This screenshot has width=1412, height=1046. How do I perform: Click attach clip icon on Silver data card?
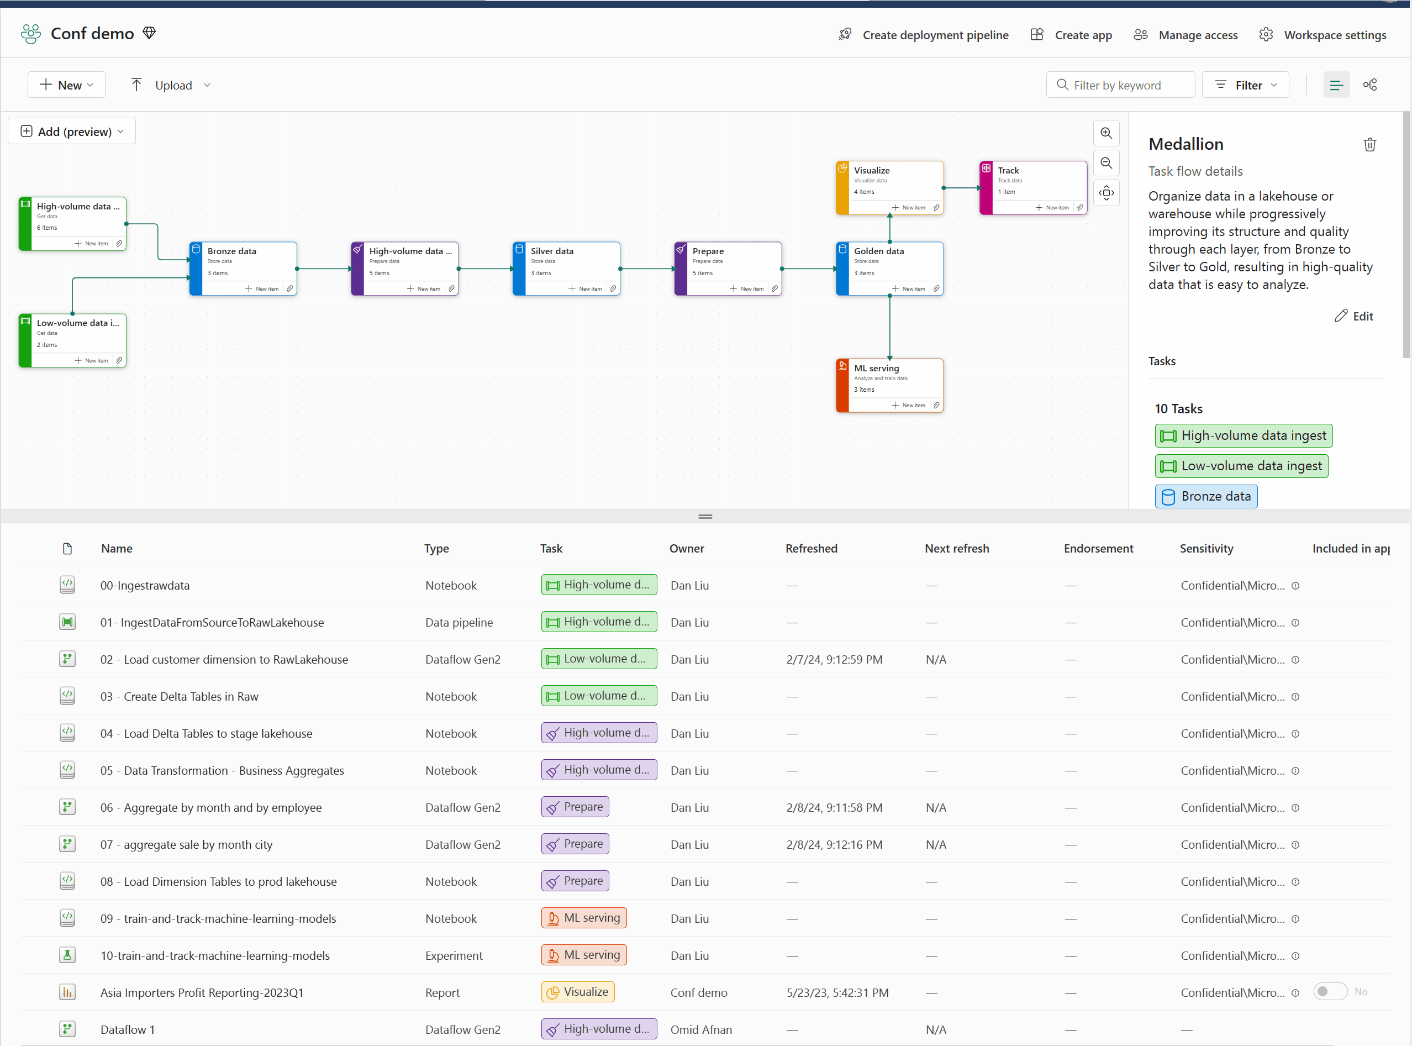click(613, 289)
